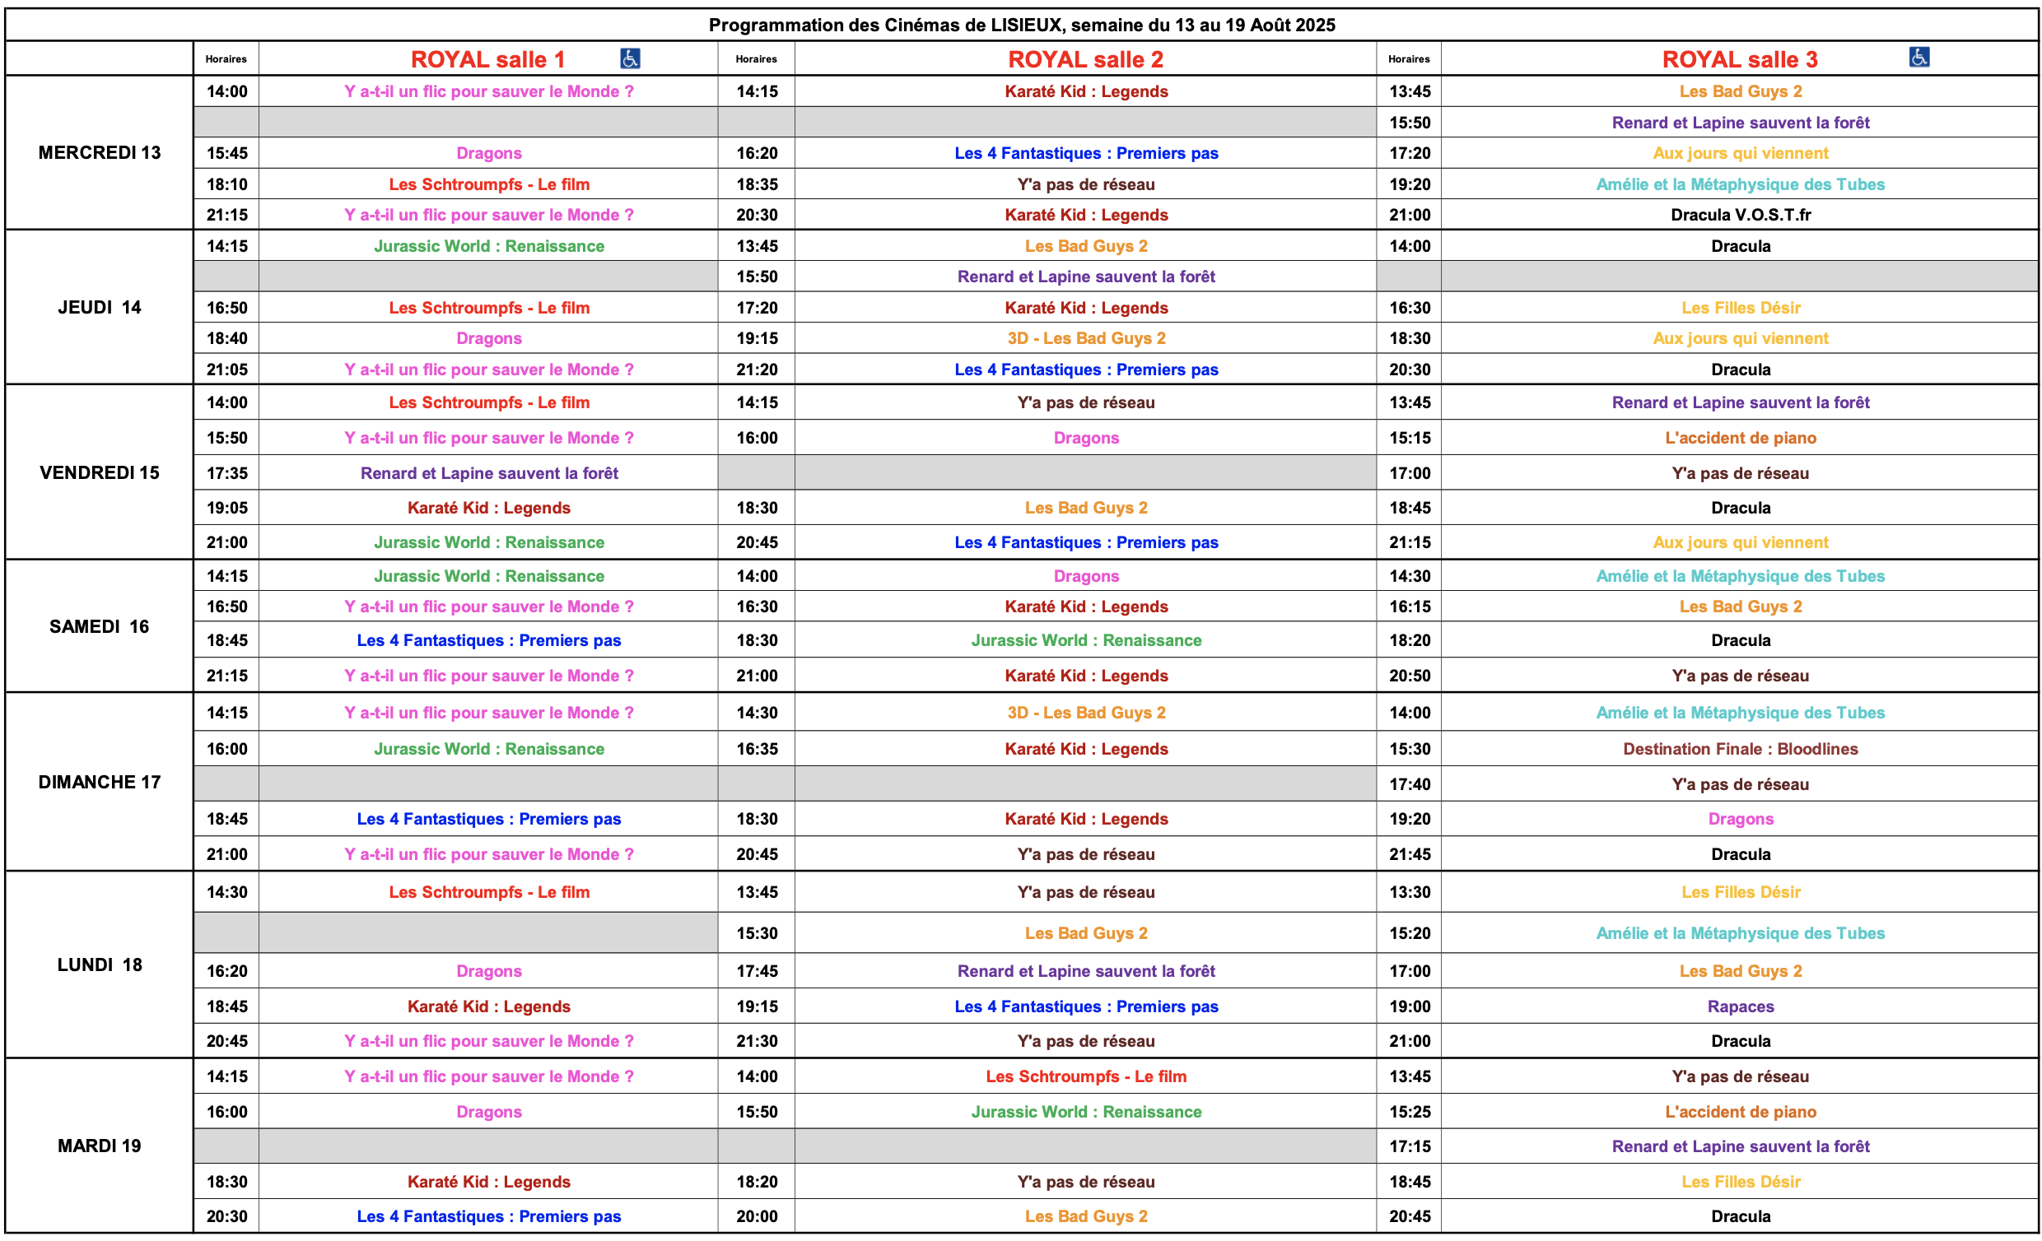Click 'Dragons' in salle 3 on Dimanche 19:20

1741,819
